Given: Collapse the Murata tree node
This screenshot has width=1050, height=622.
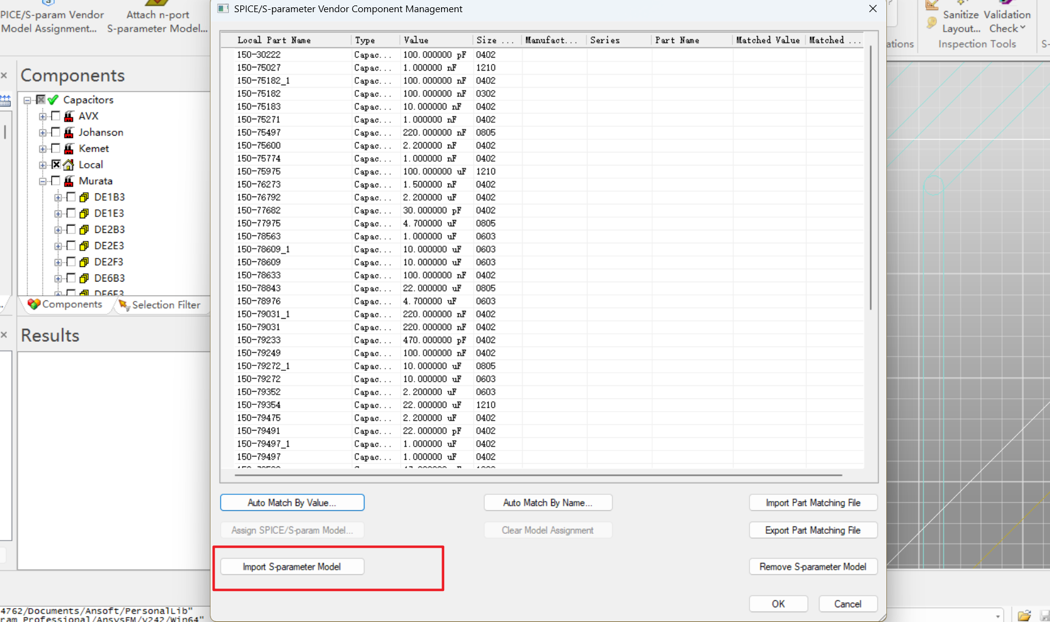Looking at the screenshot, I should pos(43,181).
